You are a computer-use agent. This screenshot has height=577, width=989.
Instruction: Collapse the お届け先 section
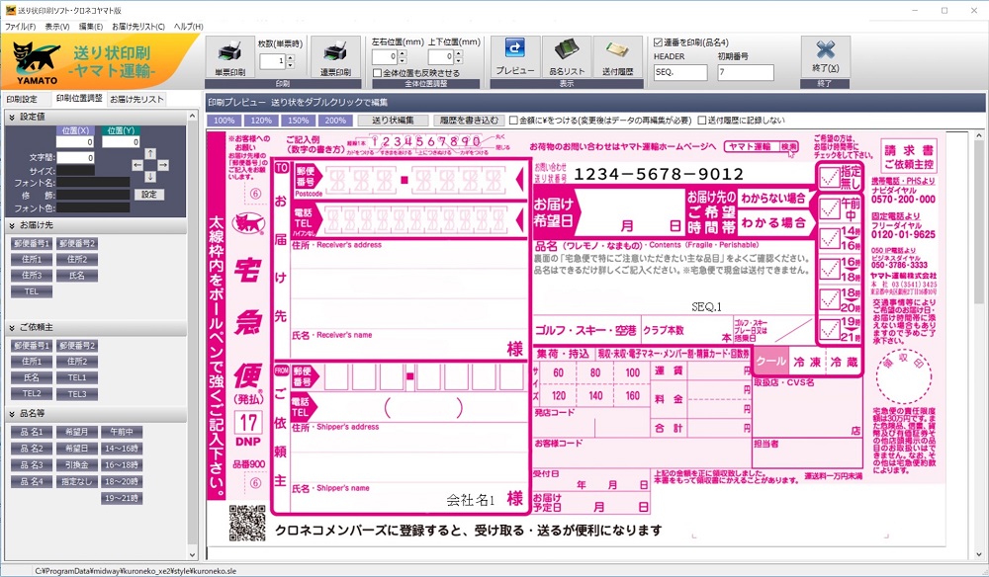[x=12, y=225]
